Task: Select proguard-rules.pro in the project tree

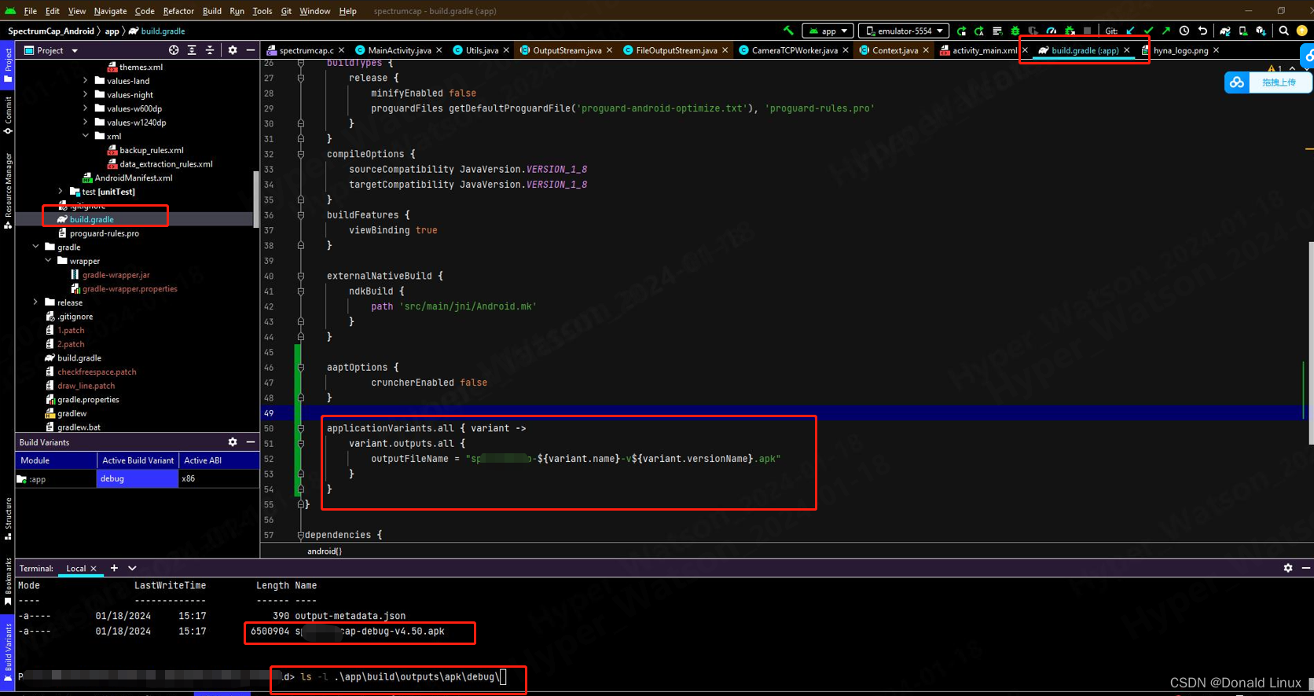Action: click(x=104, y=233)
